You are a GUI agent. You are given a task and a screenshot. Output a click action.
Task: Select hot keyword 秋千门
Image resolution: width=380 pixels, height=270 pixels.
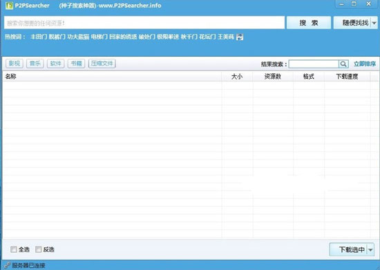click(x=189, y=37)
